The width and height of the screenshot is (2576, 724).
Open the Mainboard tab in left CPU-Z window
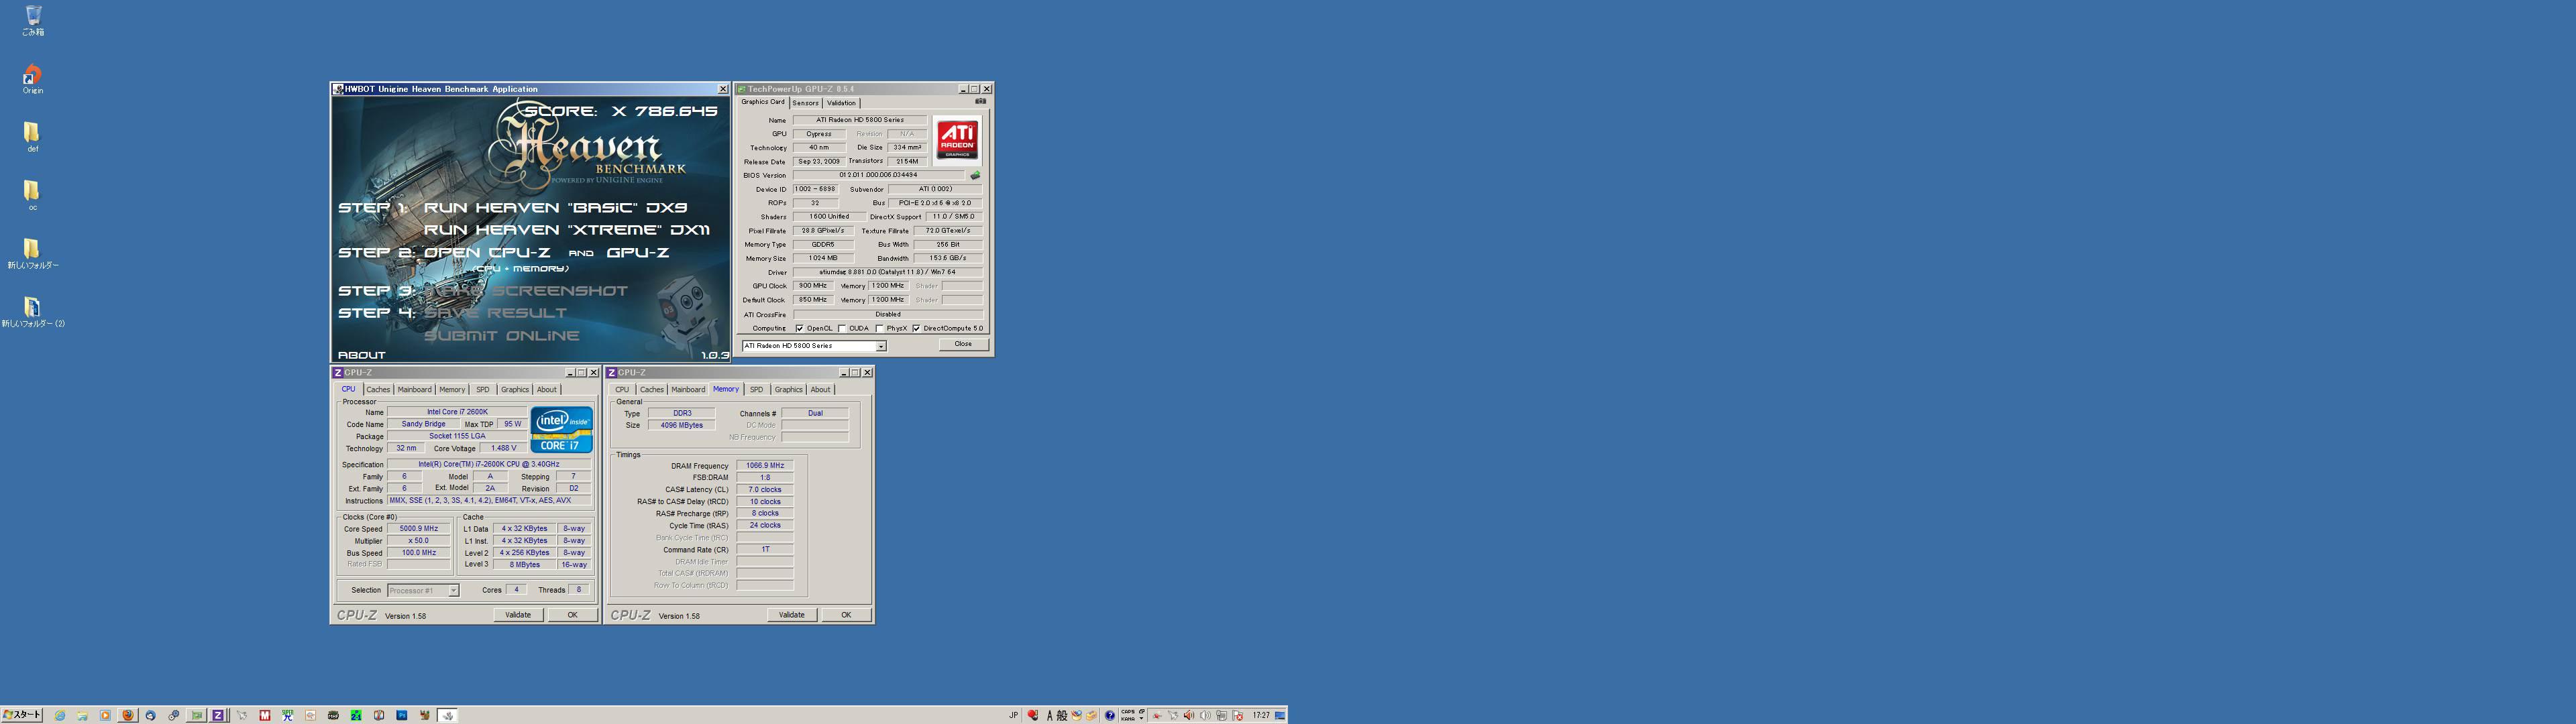click(414, 390)
